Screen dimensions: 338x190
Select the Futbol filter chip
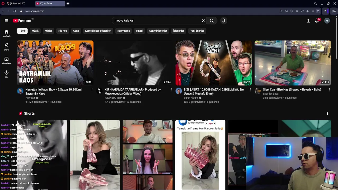tap(139, 31)
